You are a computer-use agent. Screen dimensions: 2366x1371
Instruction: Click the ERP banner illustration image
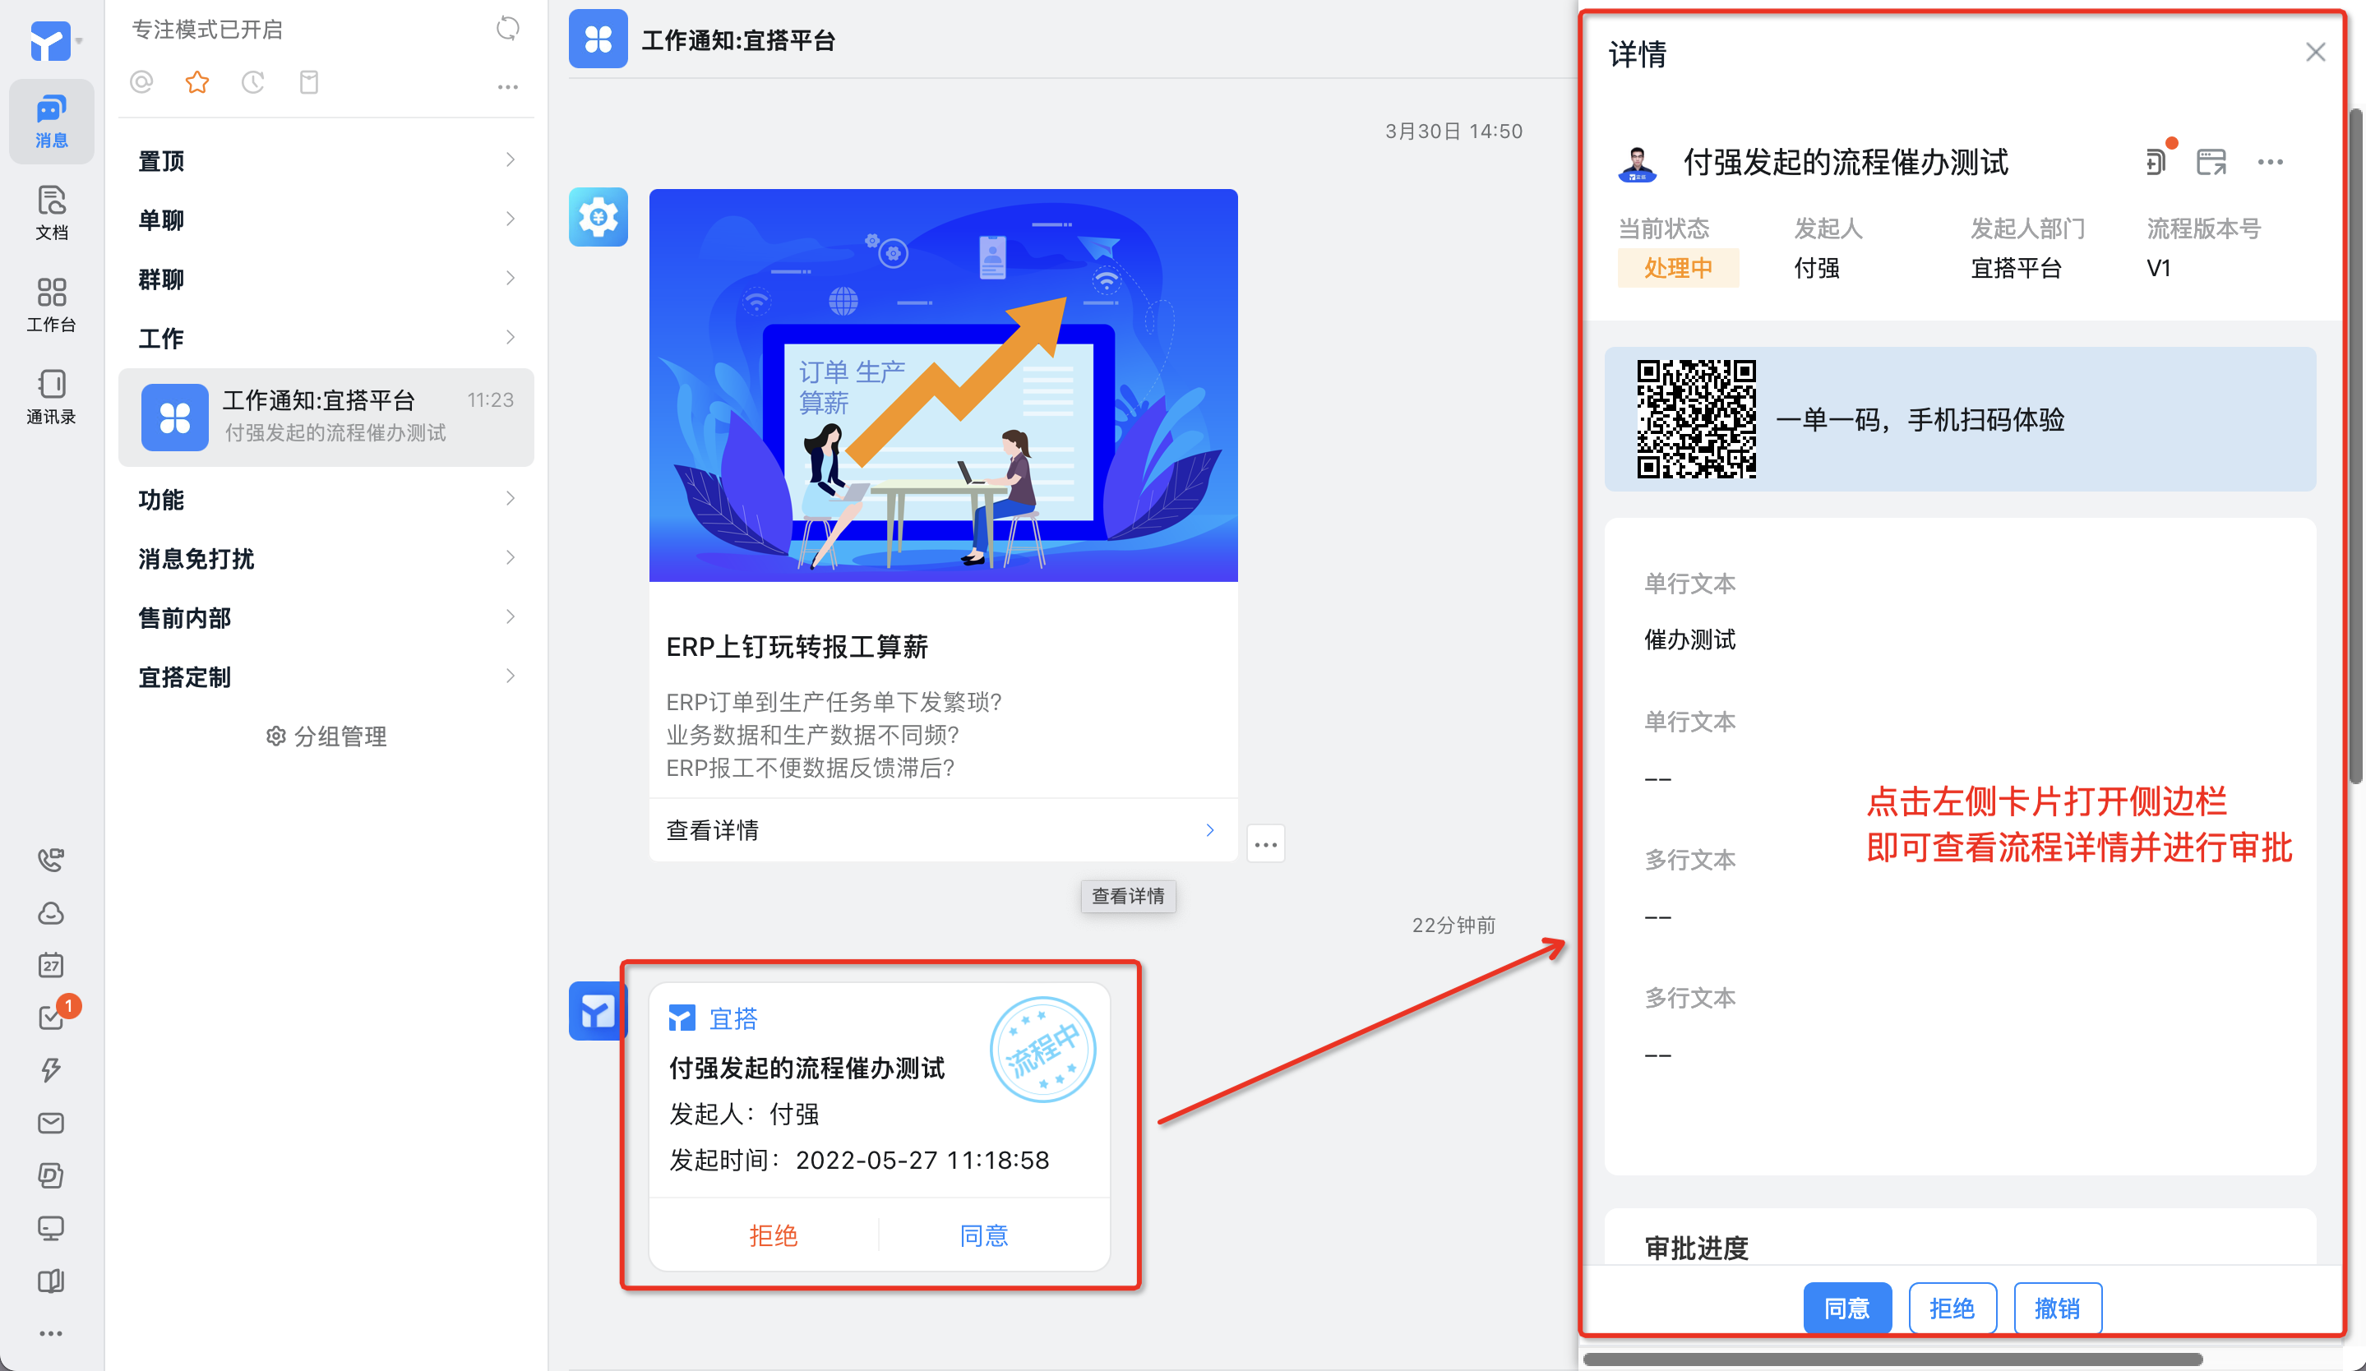pyautogui.click(x=943, y=385)
